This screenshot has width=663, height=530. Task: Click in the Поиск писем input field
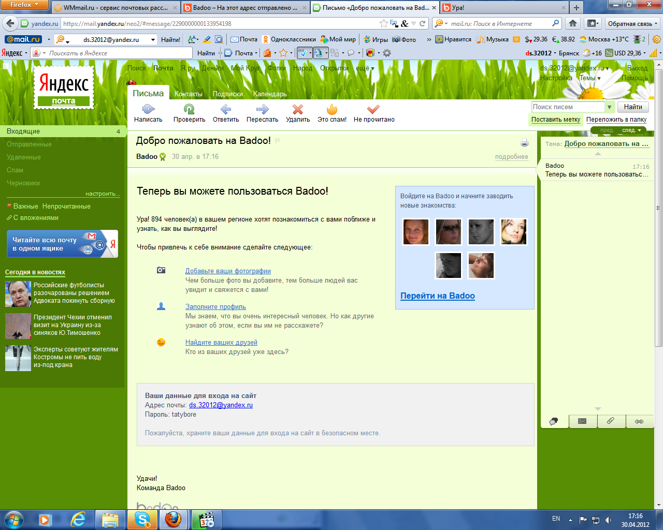click(568, 107)
